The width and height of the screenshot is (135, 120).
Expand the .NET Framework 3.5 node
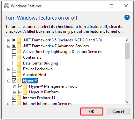click(x=9, y=41)
